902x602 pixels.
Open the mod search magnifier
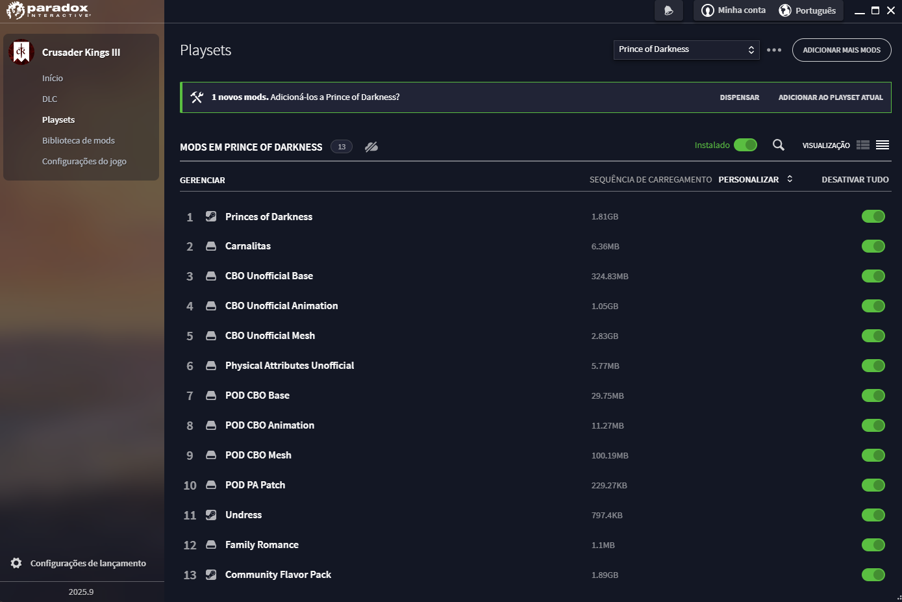(779, 145)
